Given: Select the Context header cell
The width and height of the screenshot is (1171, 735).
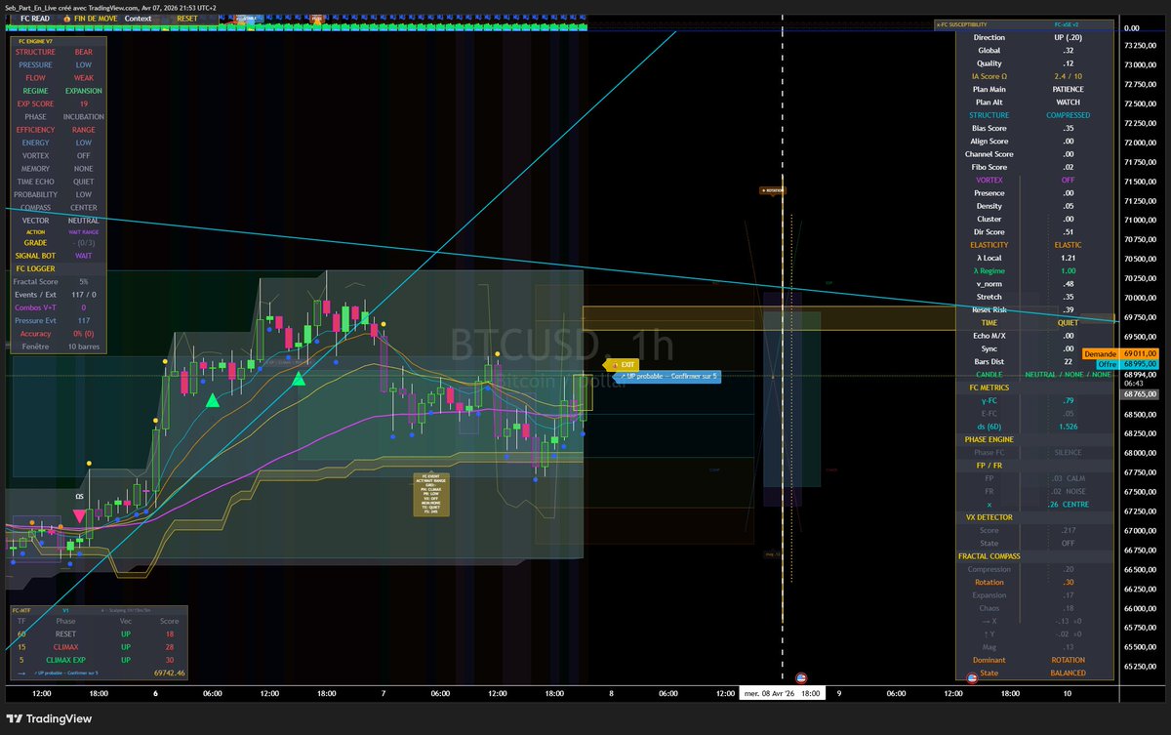Looking at the screenshot, I should pyautogui.click(x=139, y=19).
